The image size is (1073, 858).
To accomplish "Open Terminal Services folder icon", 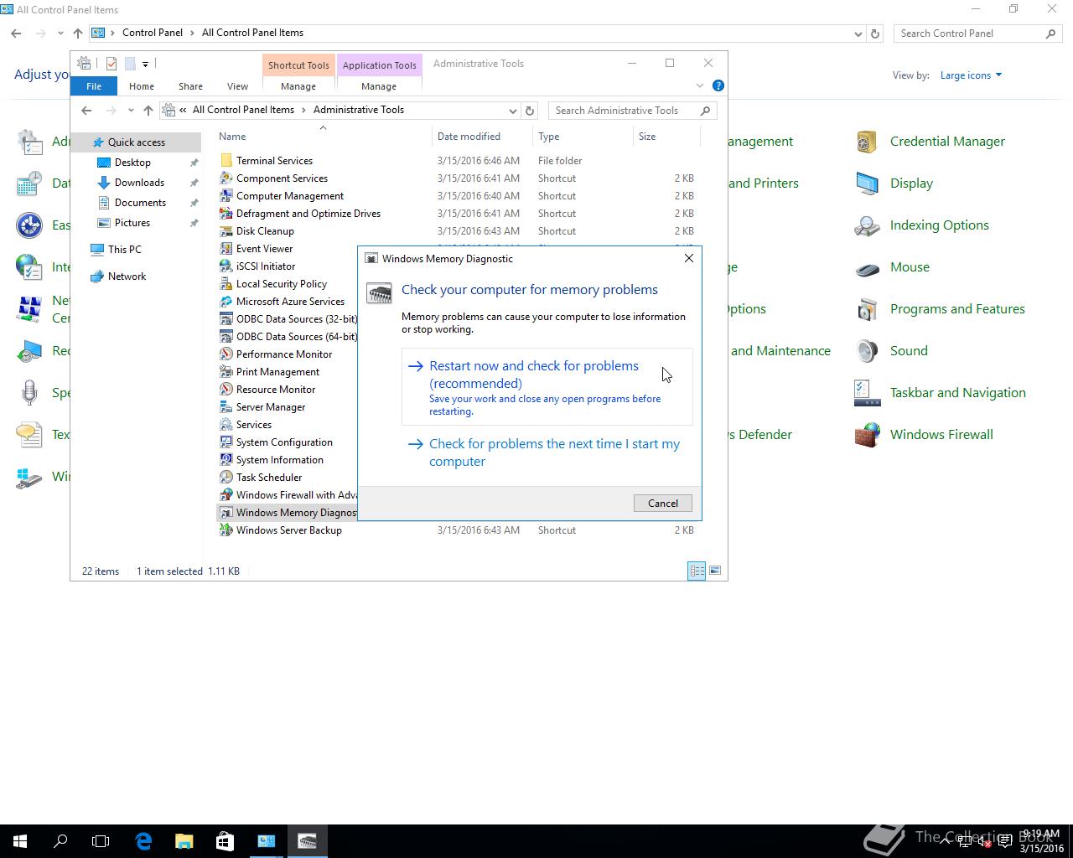I will 225,161.
